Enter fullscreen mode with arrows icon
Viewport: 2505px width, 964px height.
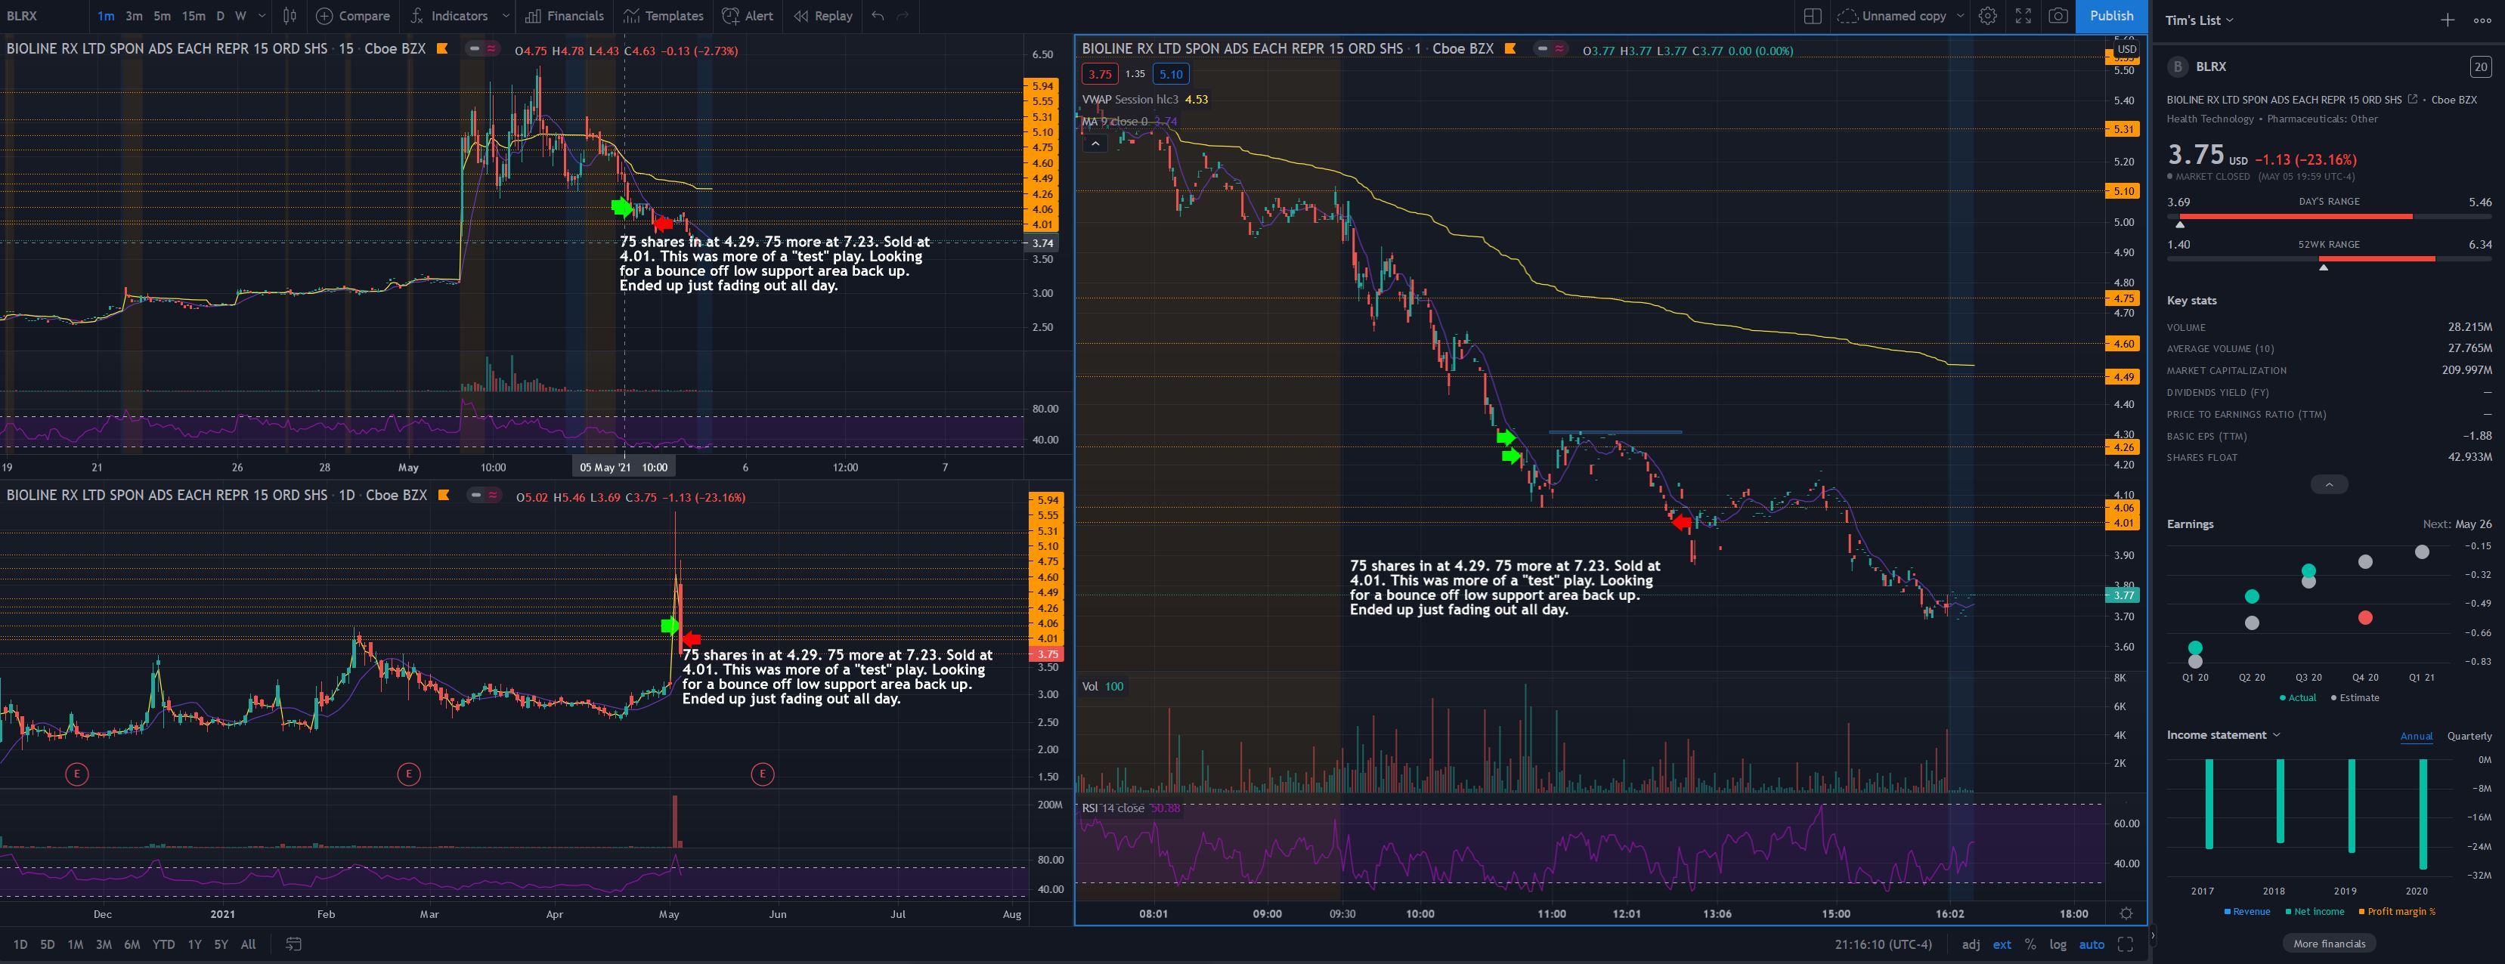pos(2023,16)
